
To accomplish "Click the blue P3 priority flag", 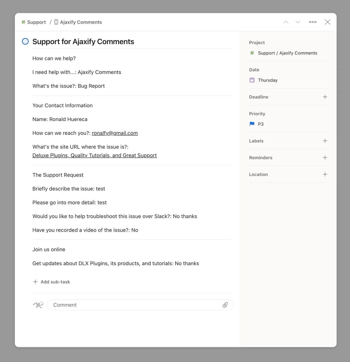I will coord(252,124).
